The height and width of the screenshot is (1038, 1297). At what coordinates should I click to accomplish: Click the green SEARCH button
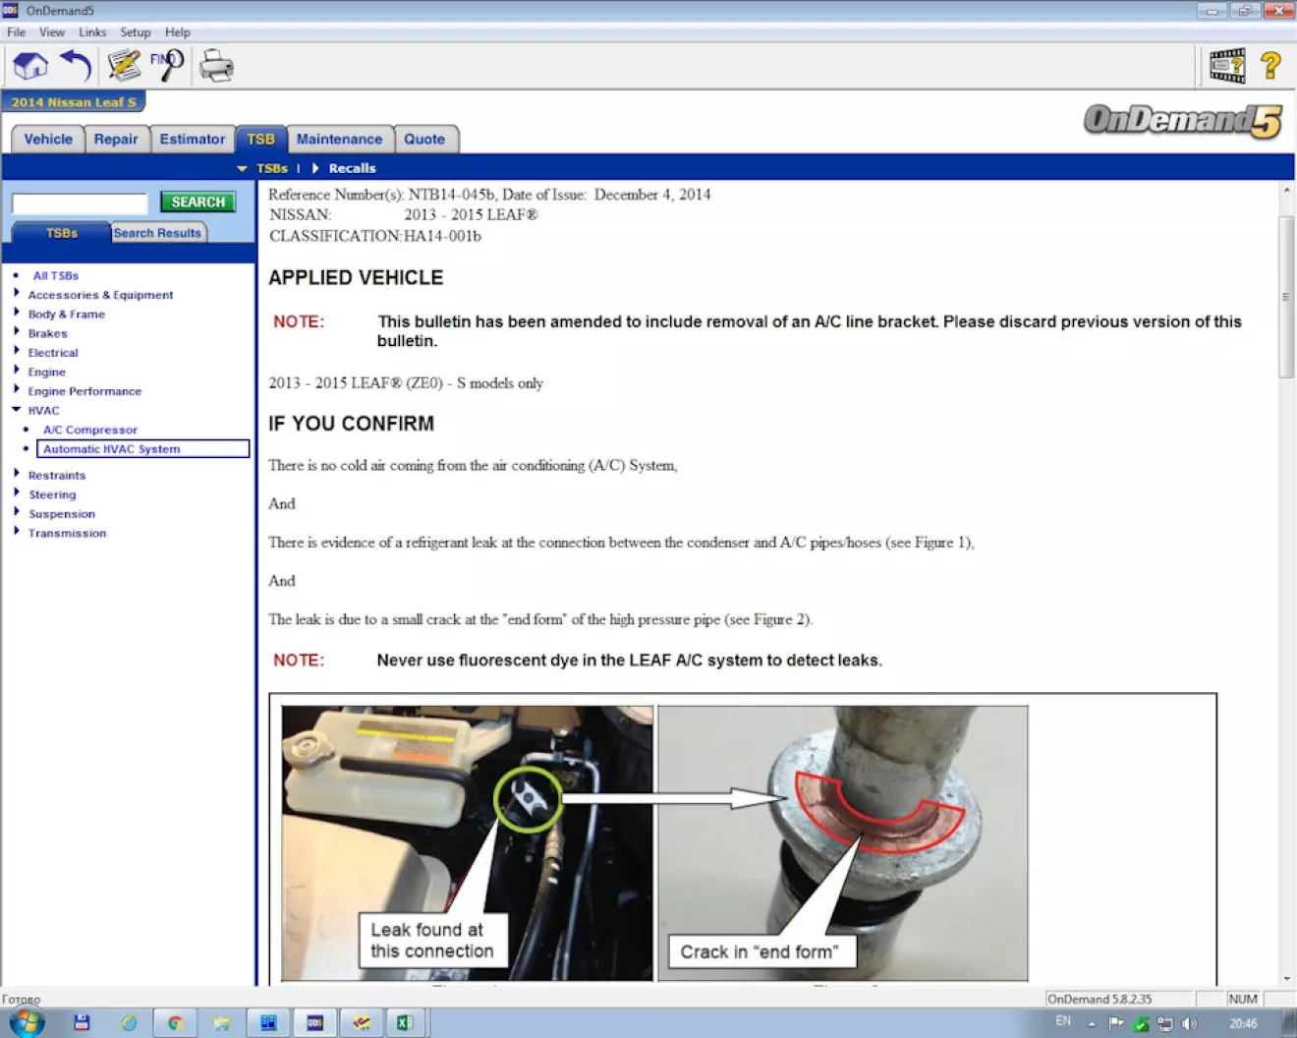(x=198, y=202)
